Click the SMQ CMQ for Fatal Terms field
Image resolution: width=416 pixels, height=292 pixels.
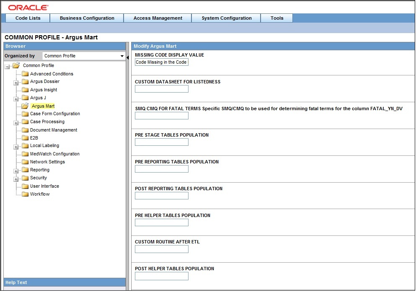[162, 116]
